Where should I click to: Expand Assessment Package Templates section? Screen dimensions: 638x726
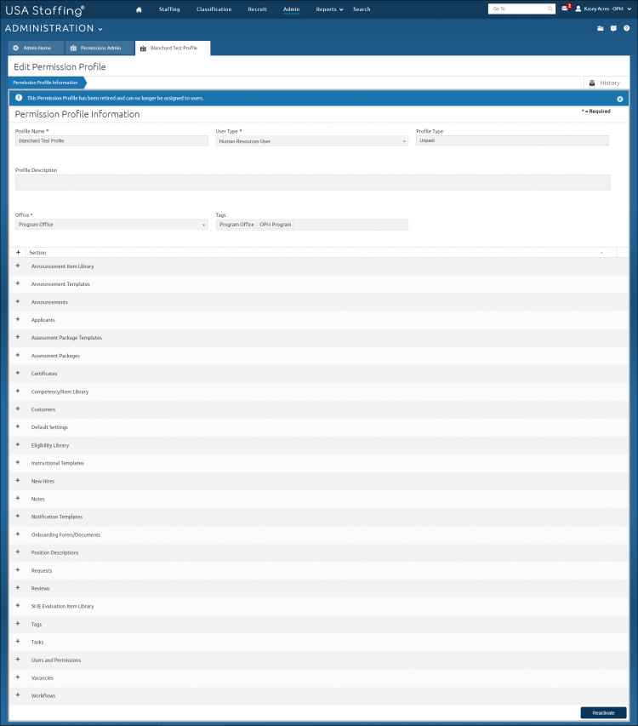[18, 337]
